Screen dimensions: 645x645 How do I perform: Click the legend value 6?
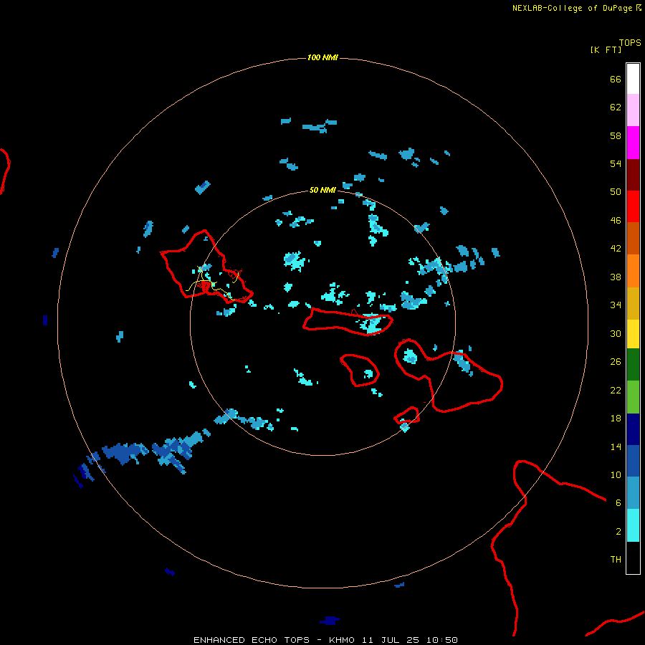coord(618,503)
